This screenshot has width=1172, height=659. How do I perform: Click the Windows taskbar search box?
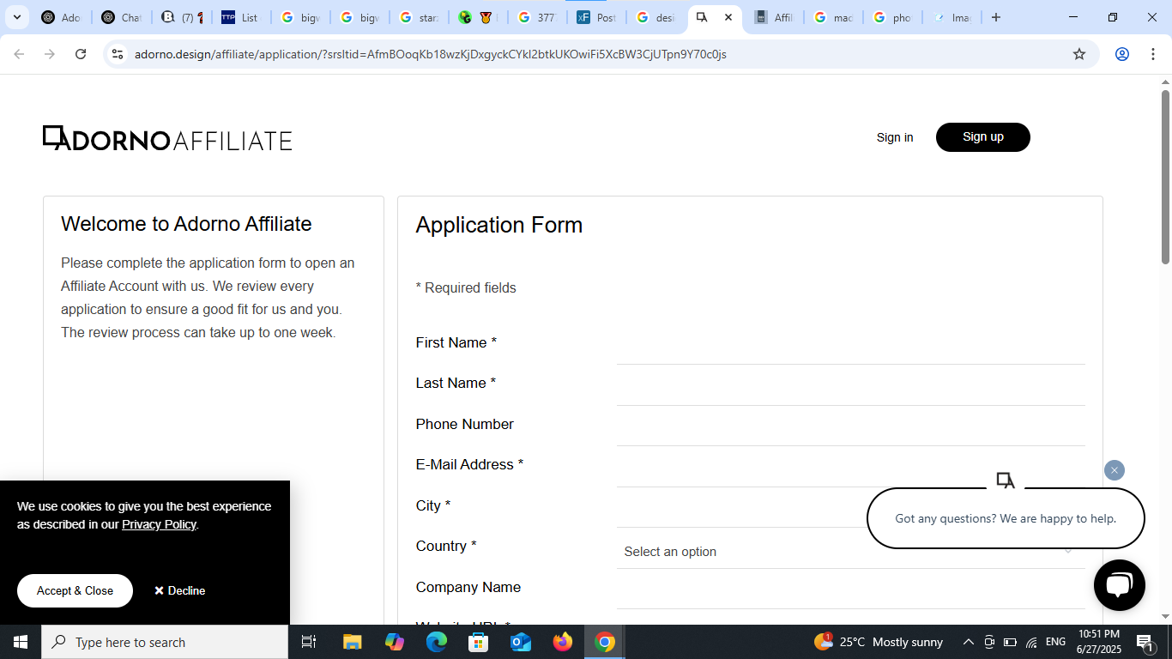(165, 642)
